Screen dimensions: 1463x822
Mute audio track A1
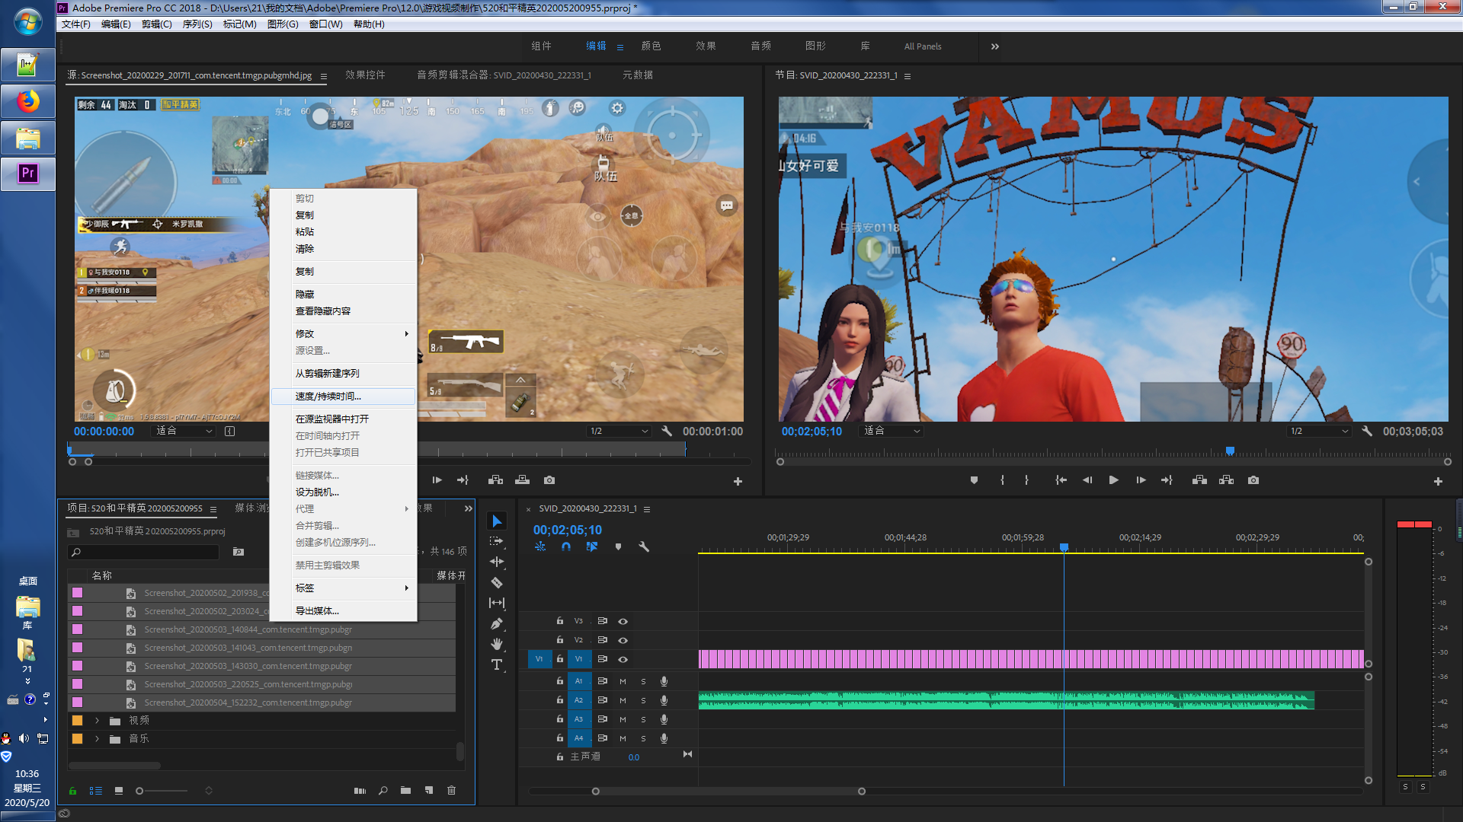point(623,681)
